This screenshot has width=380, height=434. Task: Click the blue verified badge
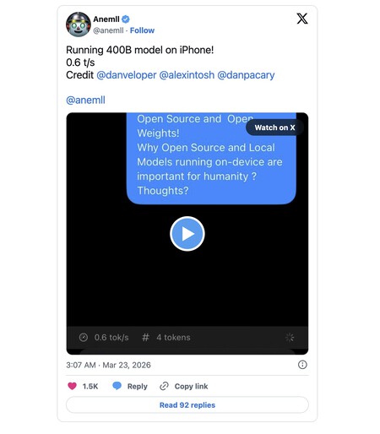tap(126, 19)
